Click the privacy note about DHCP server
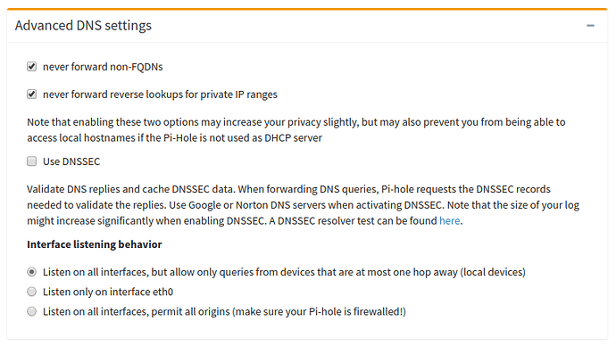616x346 pixels. tap(296, 130)
